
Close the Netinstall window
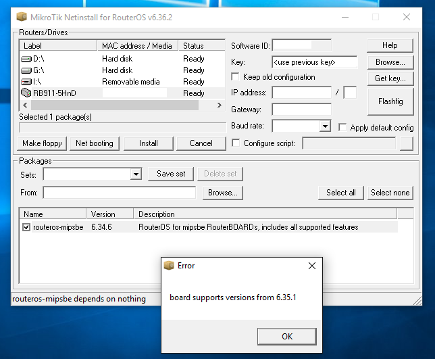click(x=407, y=17)
